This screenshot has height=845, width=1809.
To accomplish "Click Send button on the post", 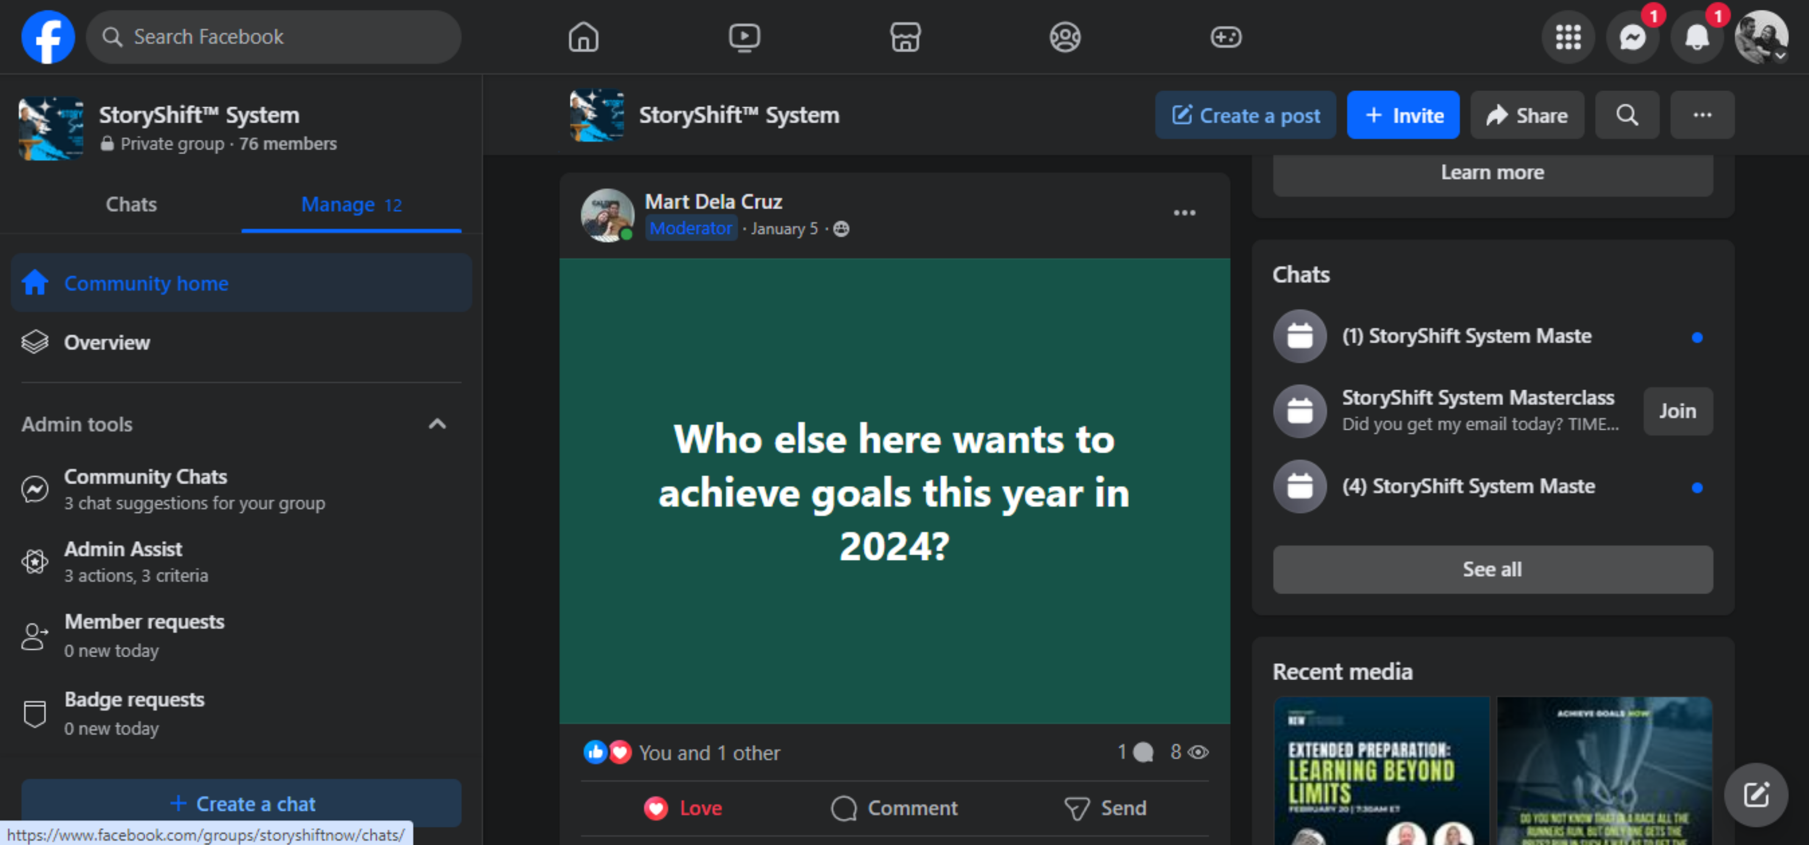I will pyautogui.click(x=1105, y=808).
